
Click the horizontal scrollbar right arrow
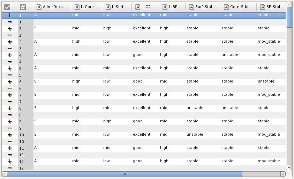(283, 174)
